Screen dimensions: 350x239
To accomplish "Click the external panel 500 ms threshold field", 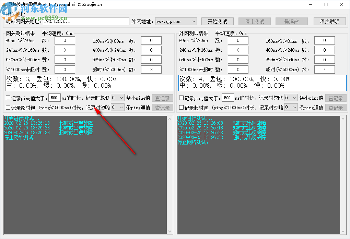I will [227, 98].
